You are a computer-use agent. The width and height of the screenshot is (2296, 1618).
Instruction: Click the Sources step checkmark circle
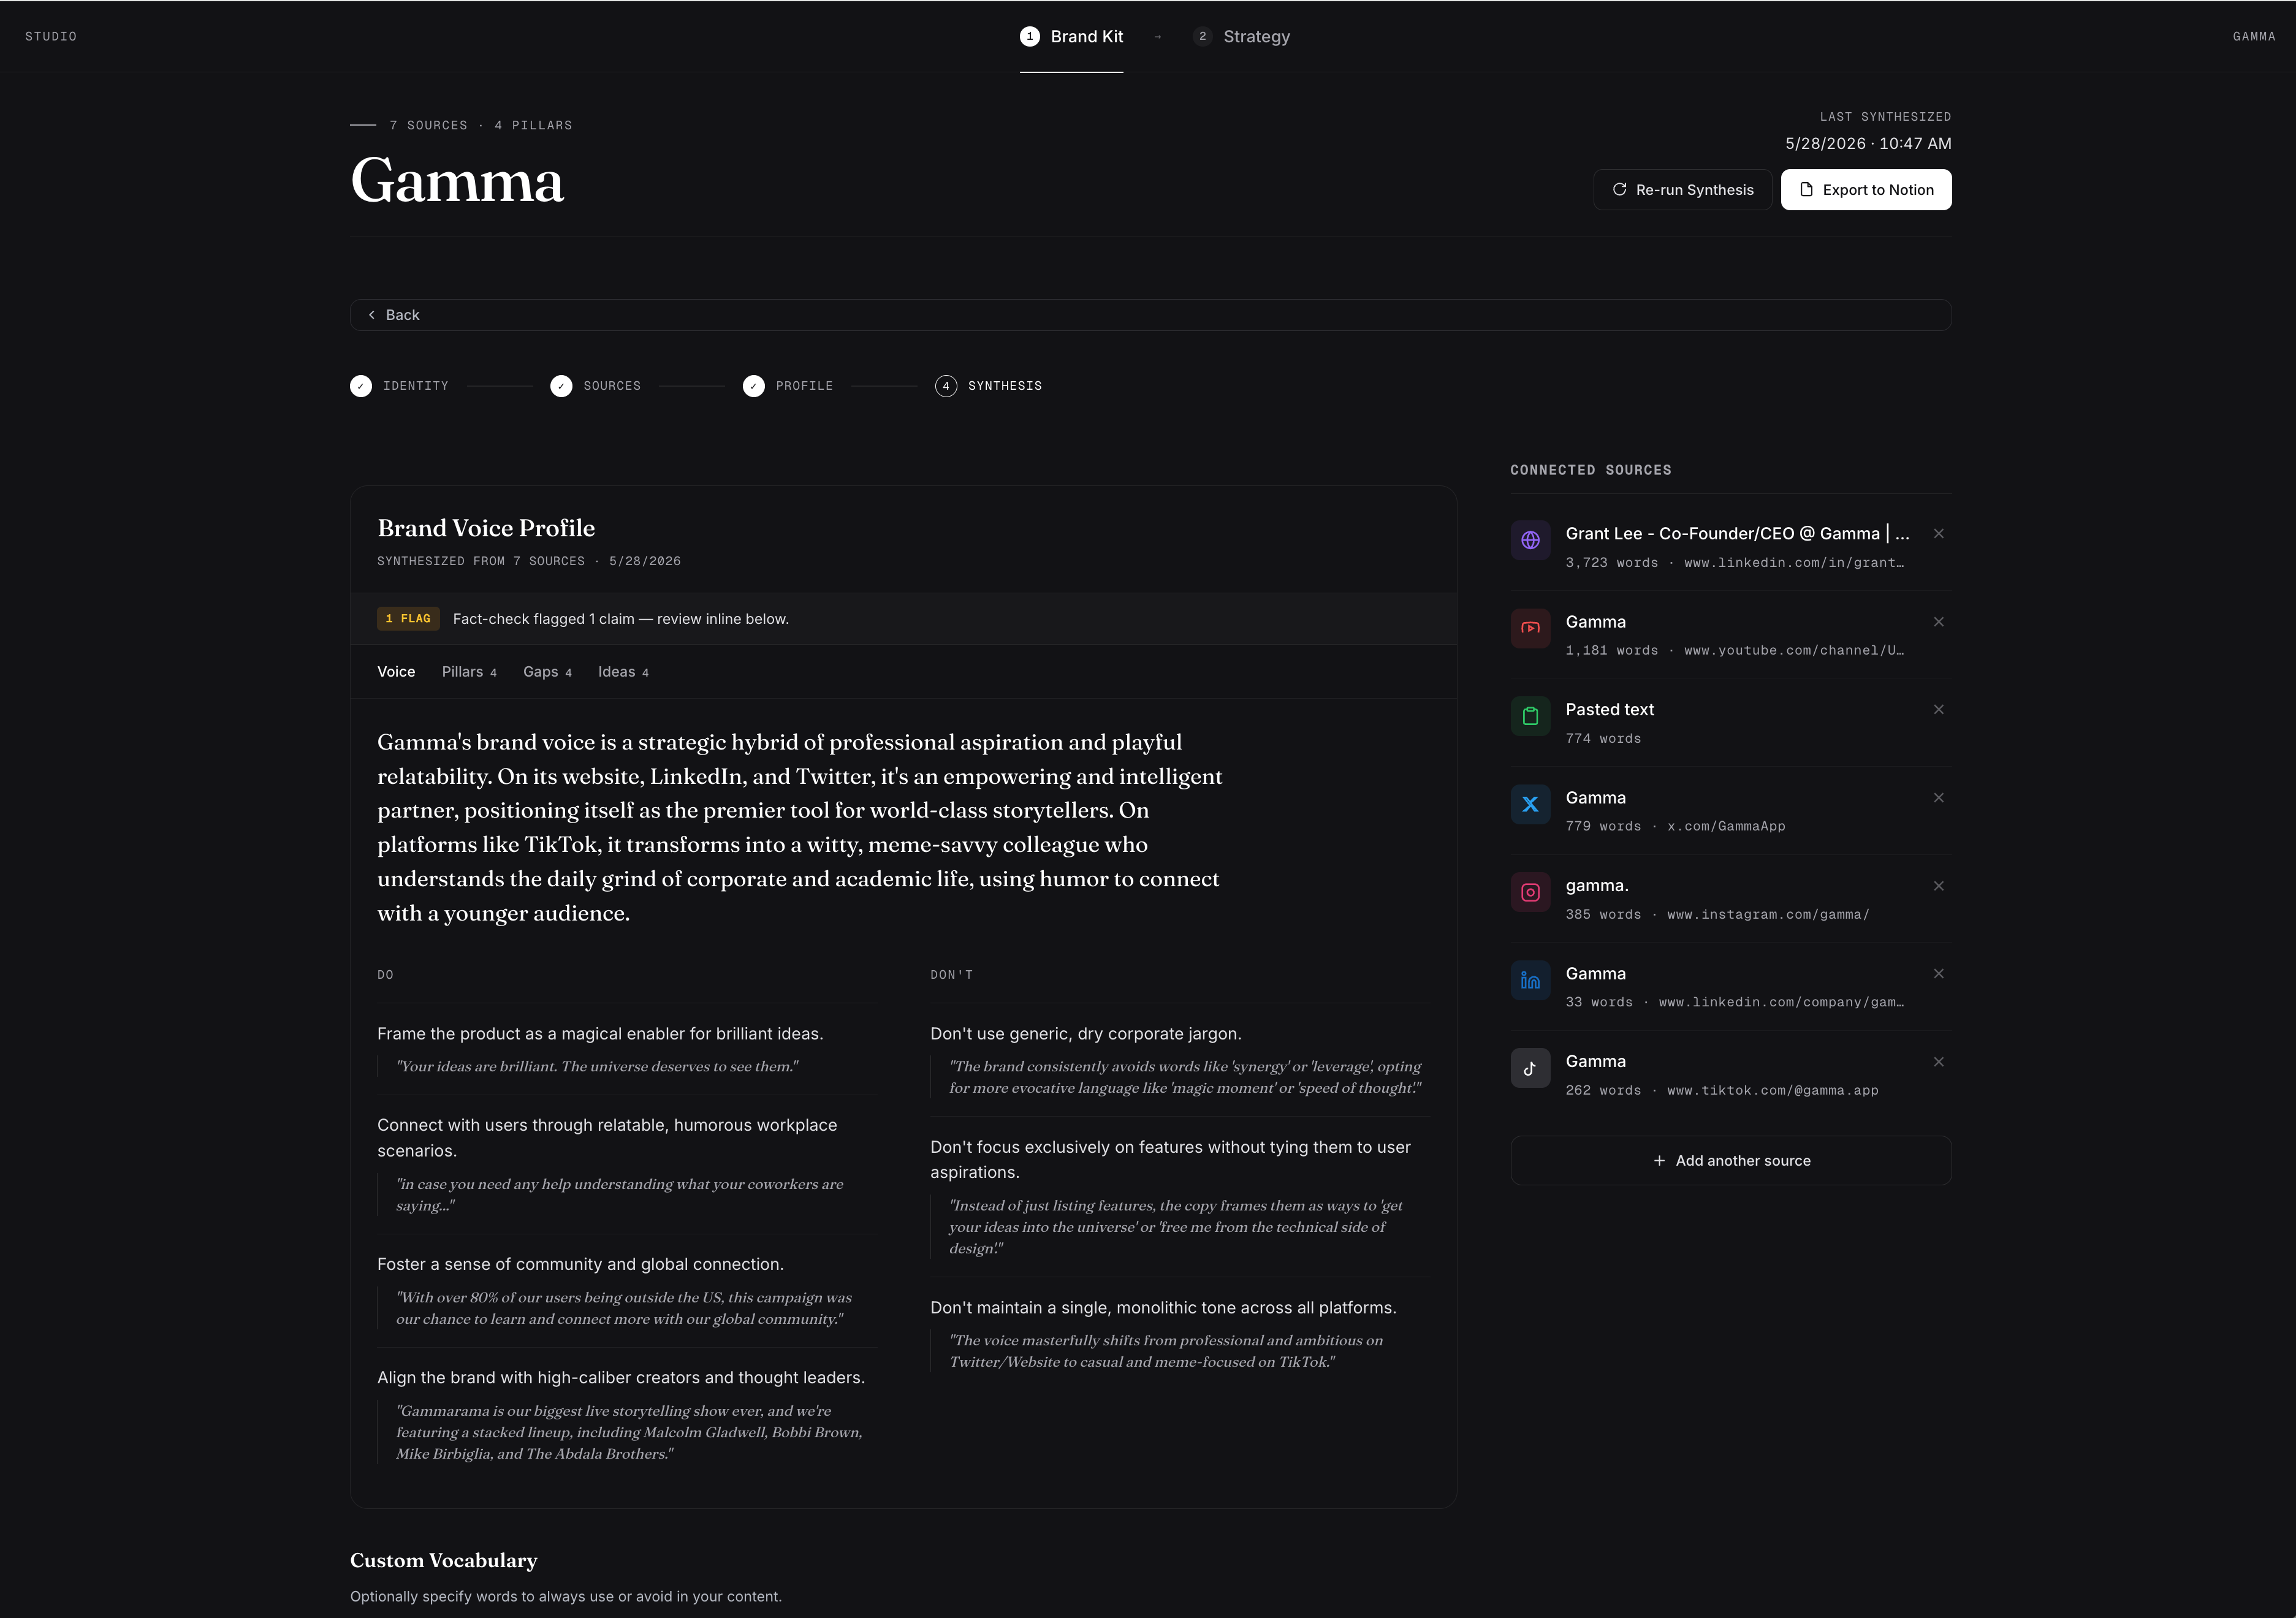coord(561,386)
